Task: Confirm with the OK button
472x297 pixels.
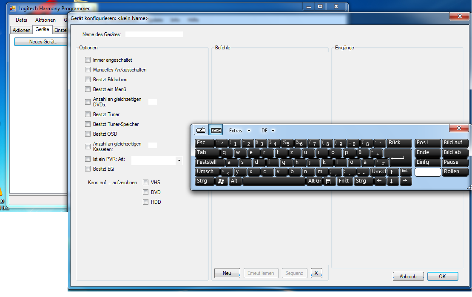Action: (443, 277)
